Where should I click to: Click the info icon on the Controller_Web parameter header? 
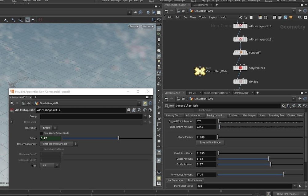299,105
